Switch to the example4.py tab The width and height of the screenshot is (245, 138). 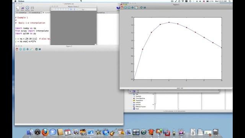point(22,13)
